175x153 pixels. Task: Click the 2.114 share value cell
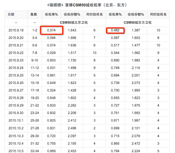[x=136, y=68]
